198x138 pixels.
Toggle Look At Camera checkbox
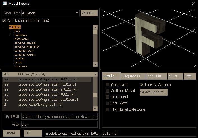[142, 85]
